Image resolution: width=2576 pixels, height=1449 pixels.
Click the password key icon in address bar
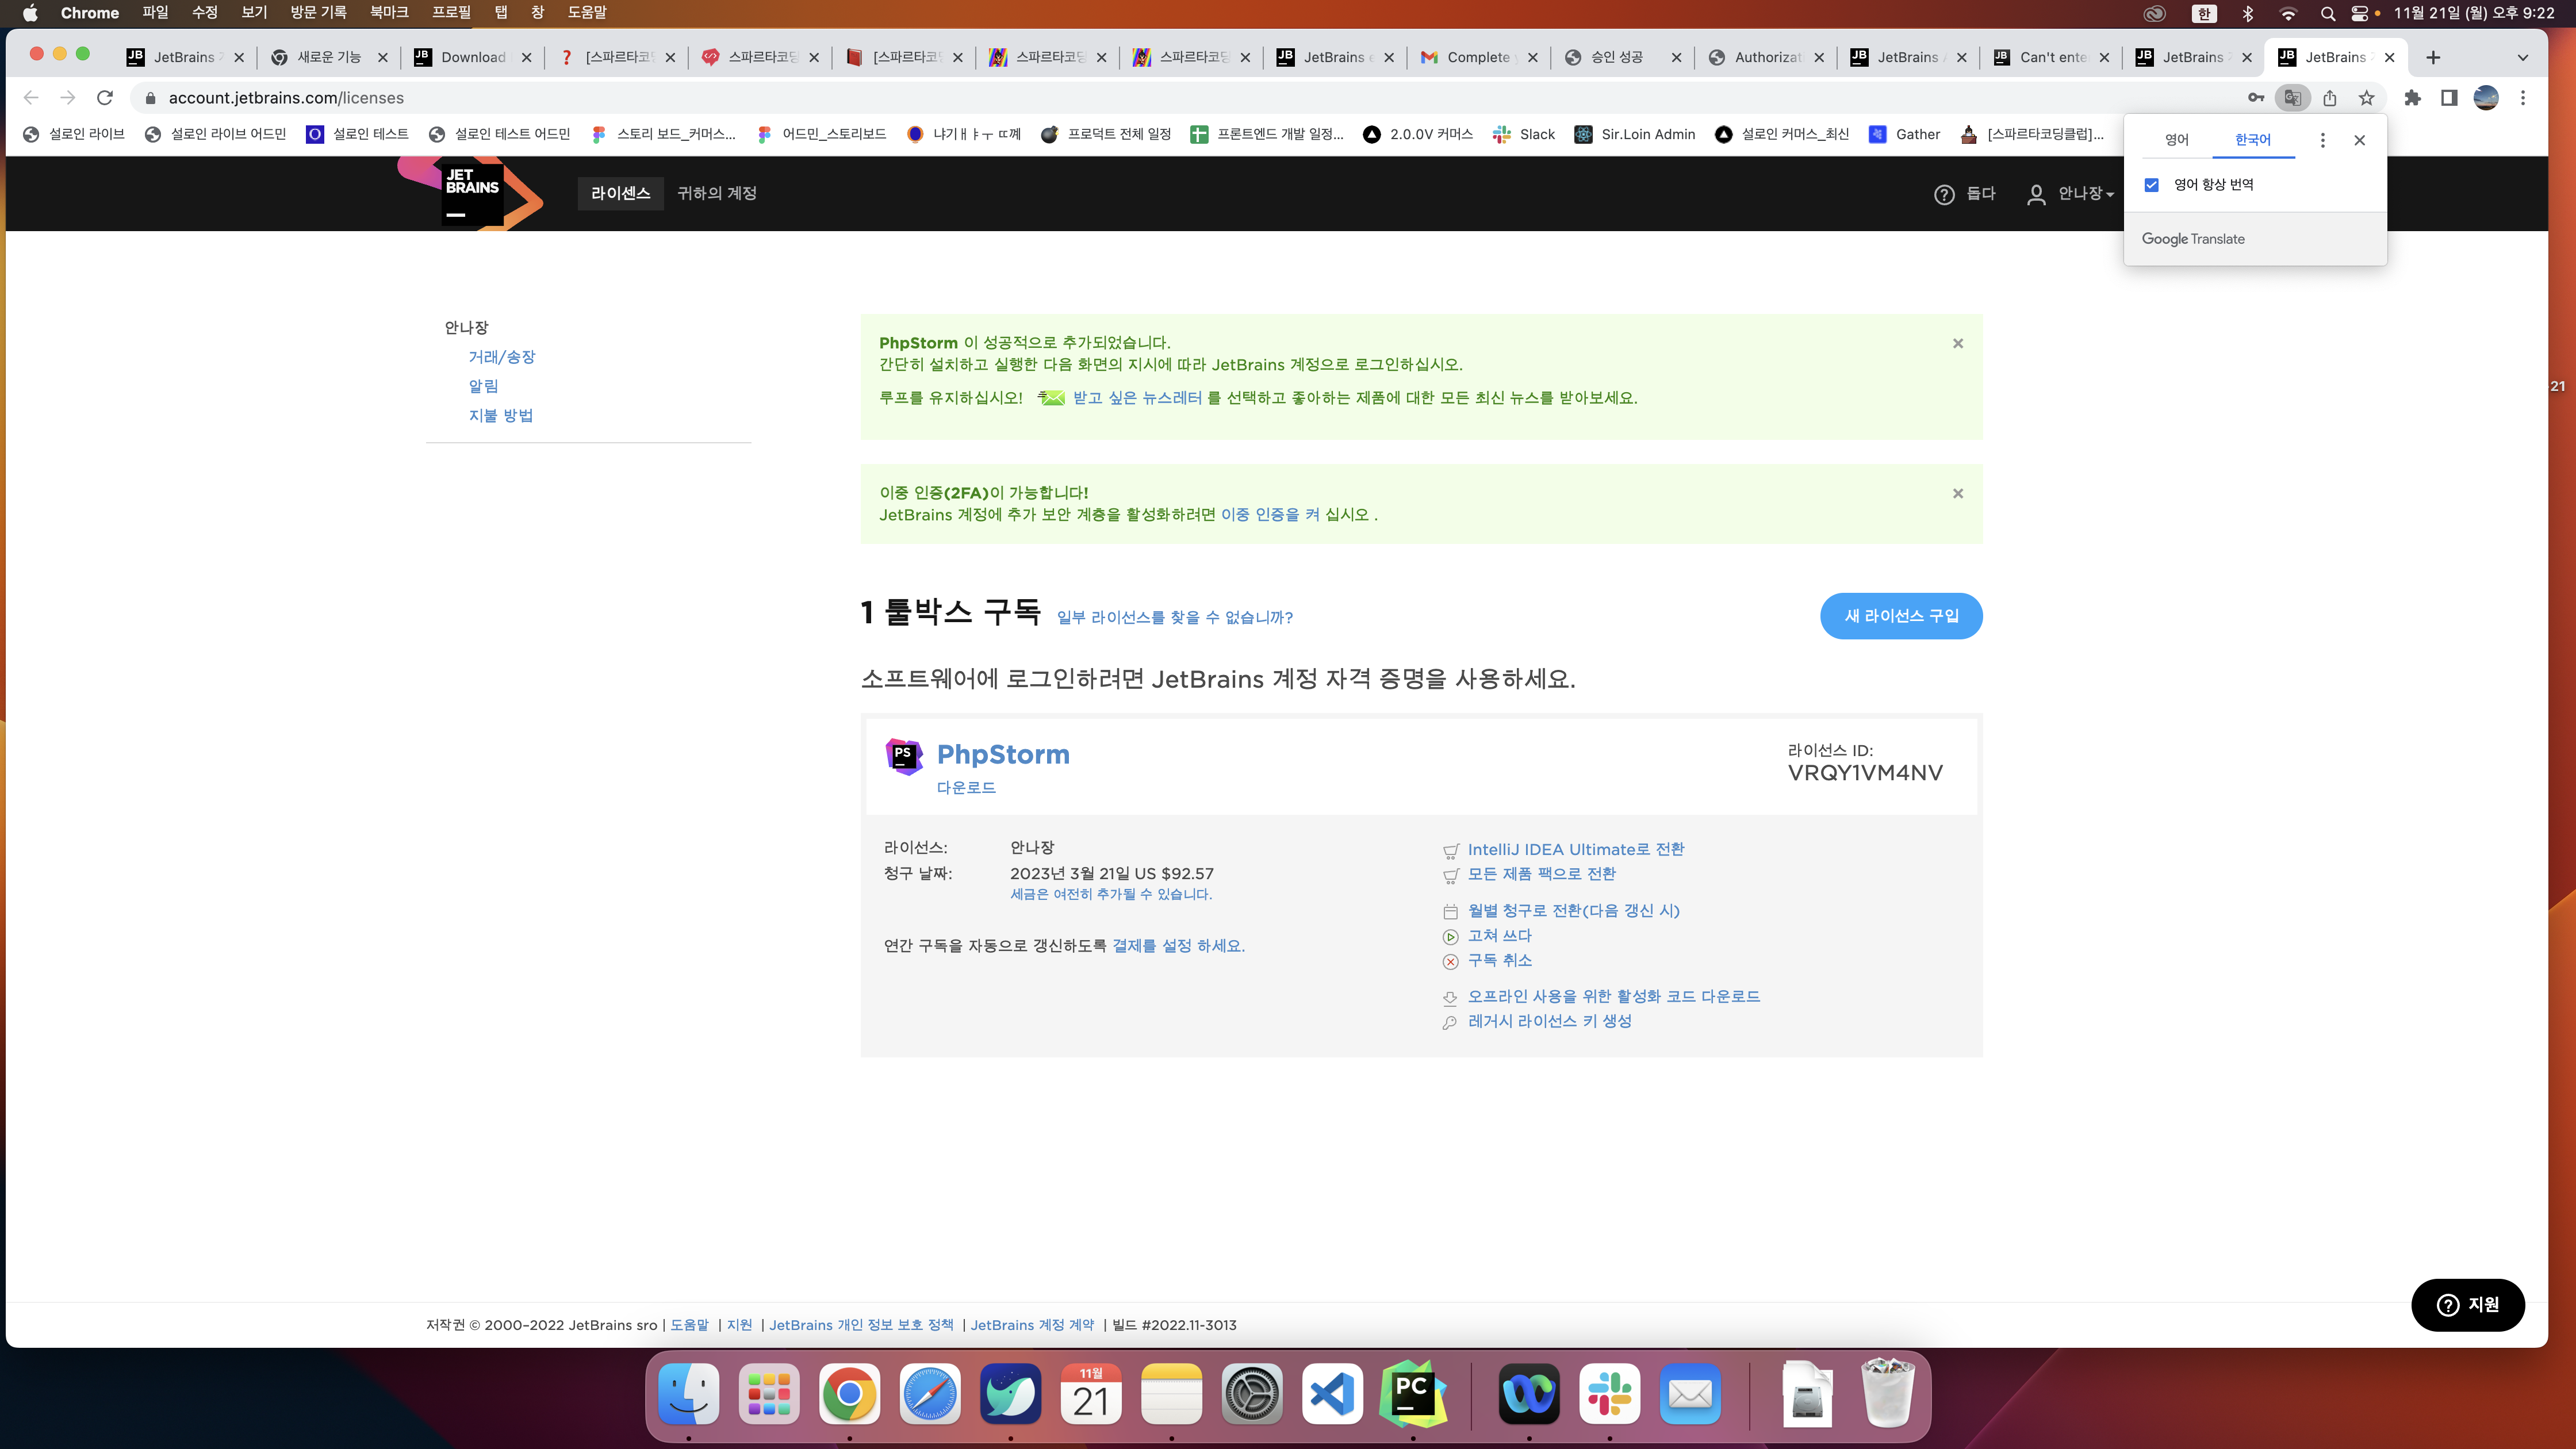point(2256,98)
